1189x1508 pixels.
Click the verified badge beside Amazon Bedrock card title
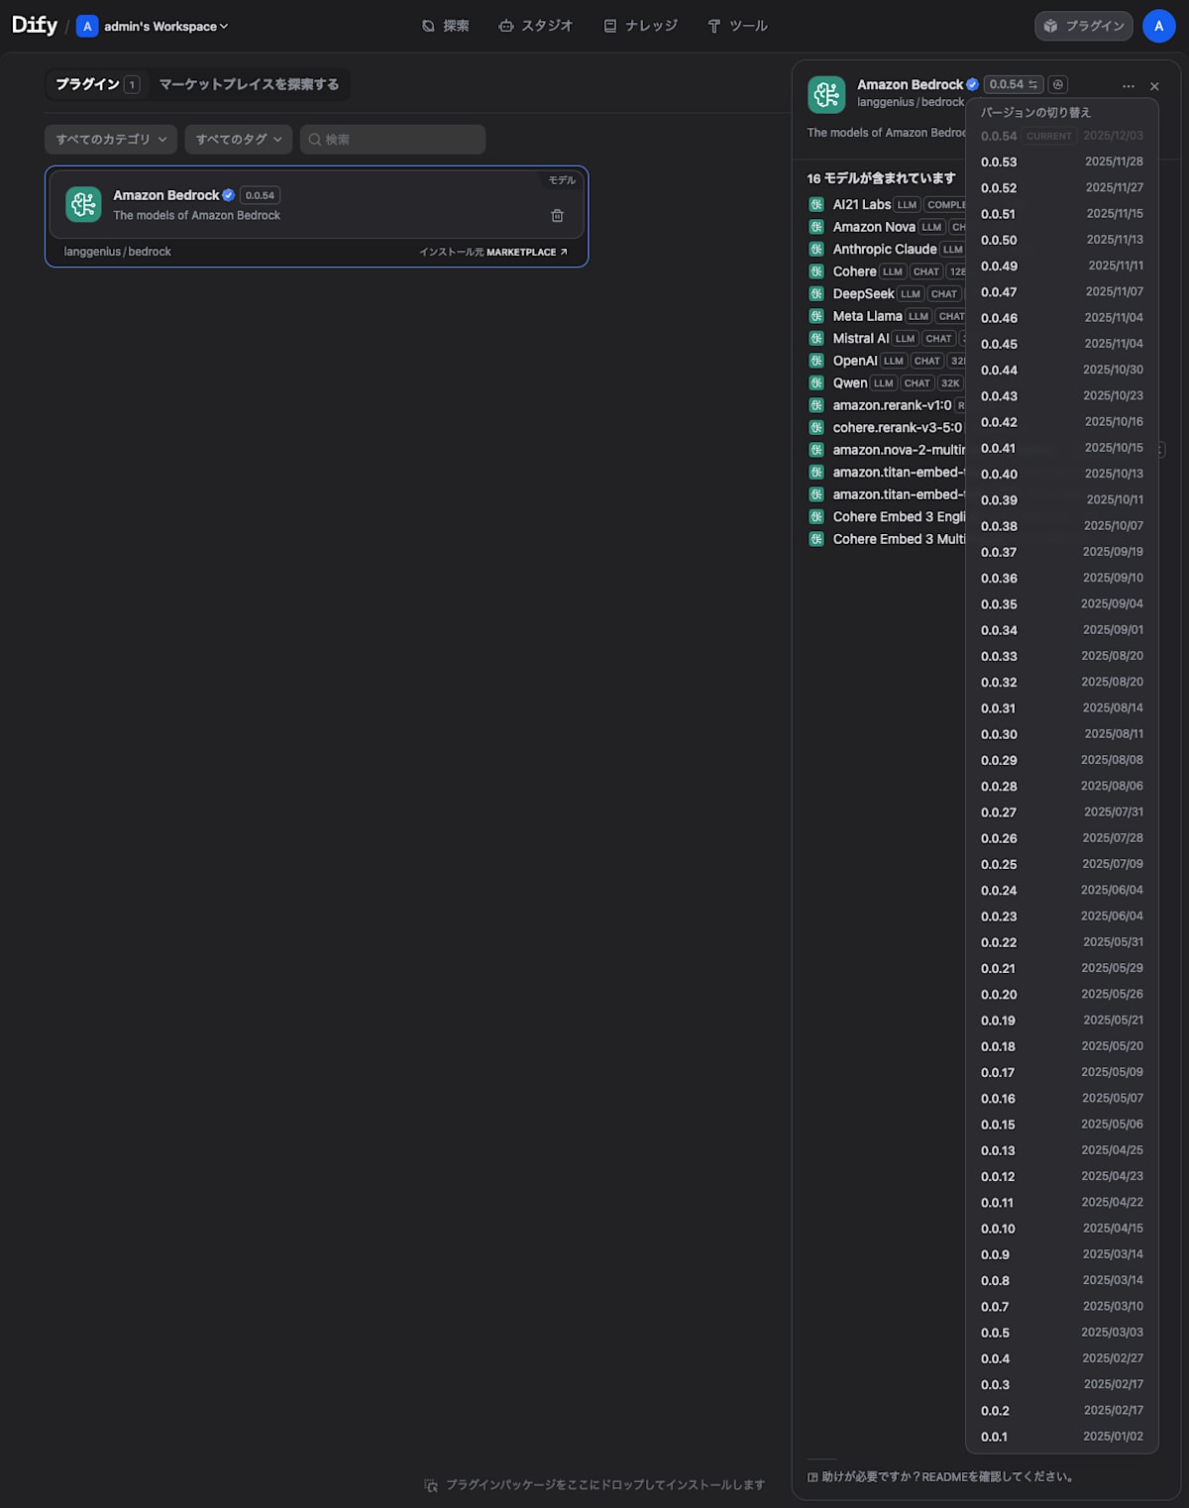[229, 195]
